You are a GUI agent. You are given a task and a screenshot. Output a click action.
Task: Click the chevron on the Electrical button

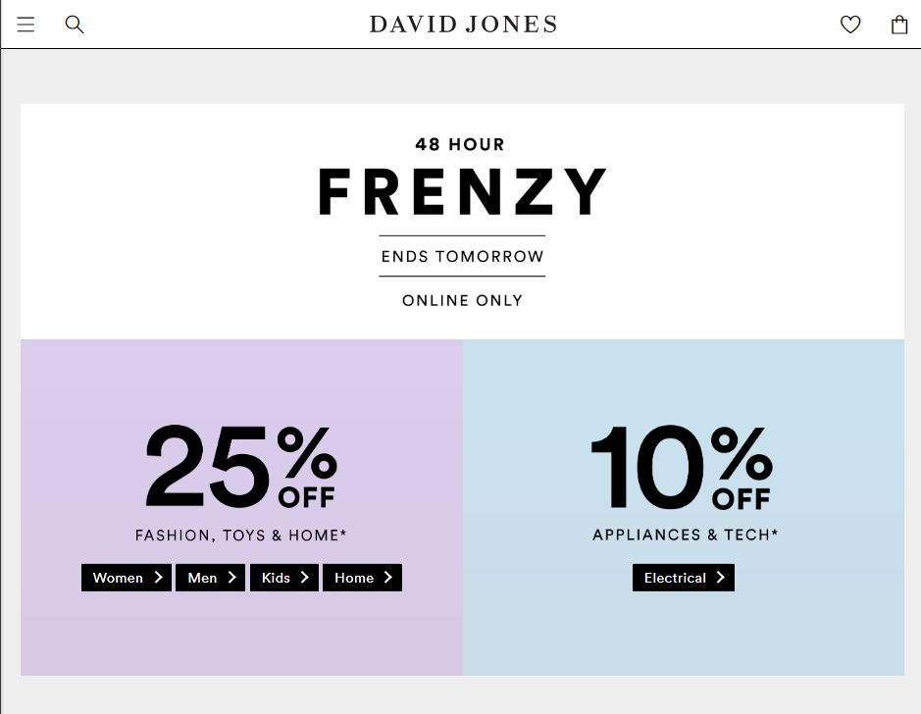[x=720, y=578]
